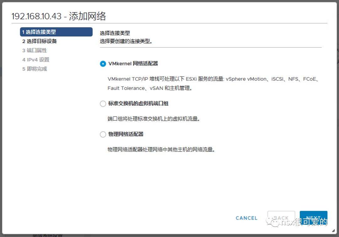This screenshot has height=237, width=339.
Task: Click the 物理网络适配器 label text
Action: point(126,134)
